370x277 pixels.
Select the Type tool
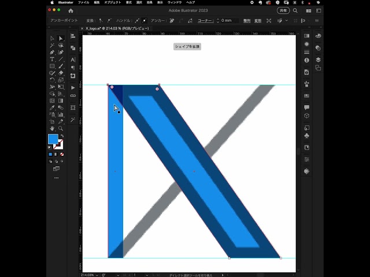click(x=52, y=59)
